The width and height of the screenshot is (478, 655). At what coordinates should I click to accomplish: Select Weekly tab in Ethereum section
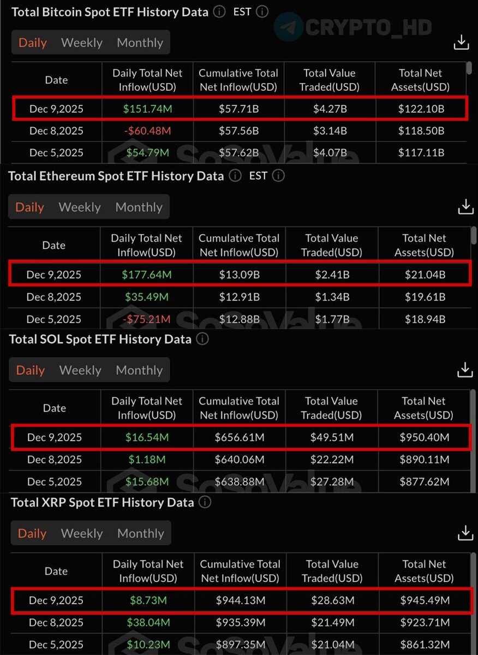pos(80,207)
